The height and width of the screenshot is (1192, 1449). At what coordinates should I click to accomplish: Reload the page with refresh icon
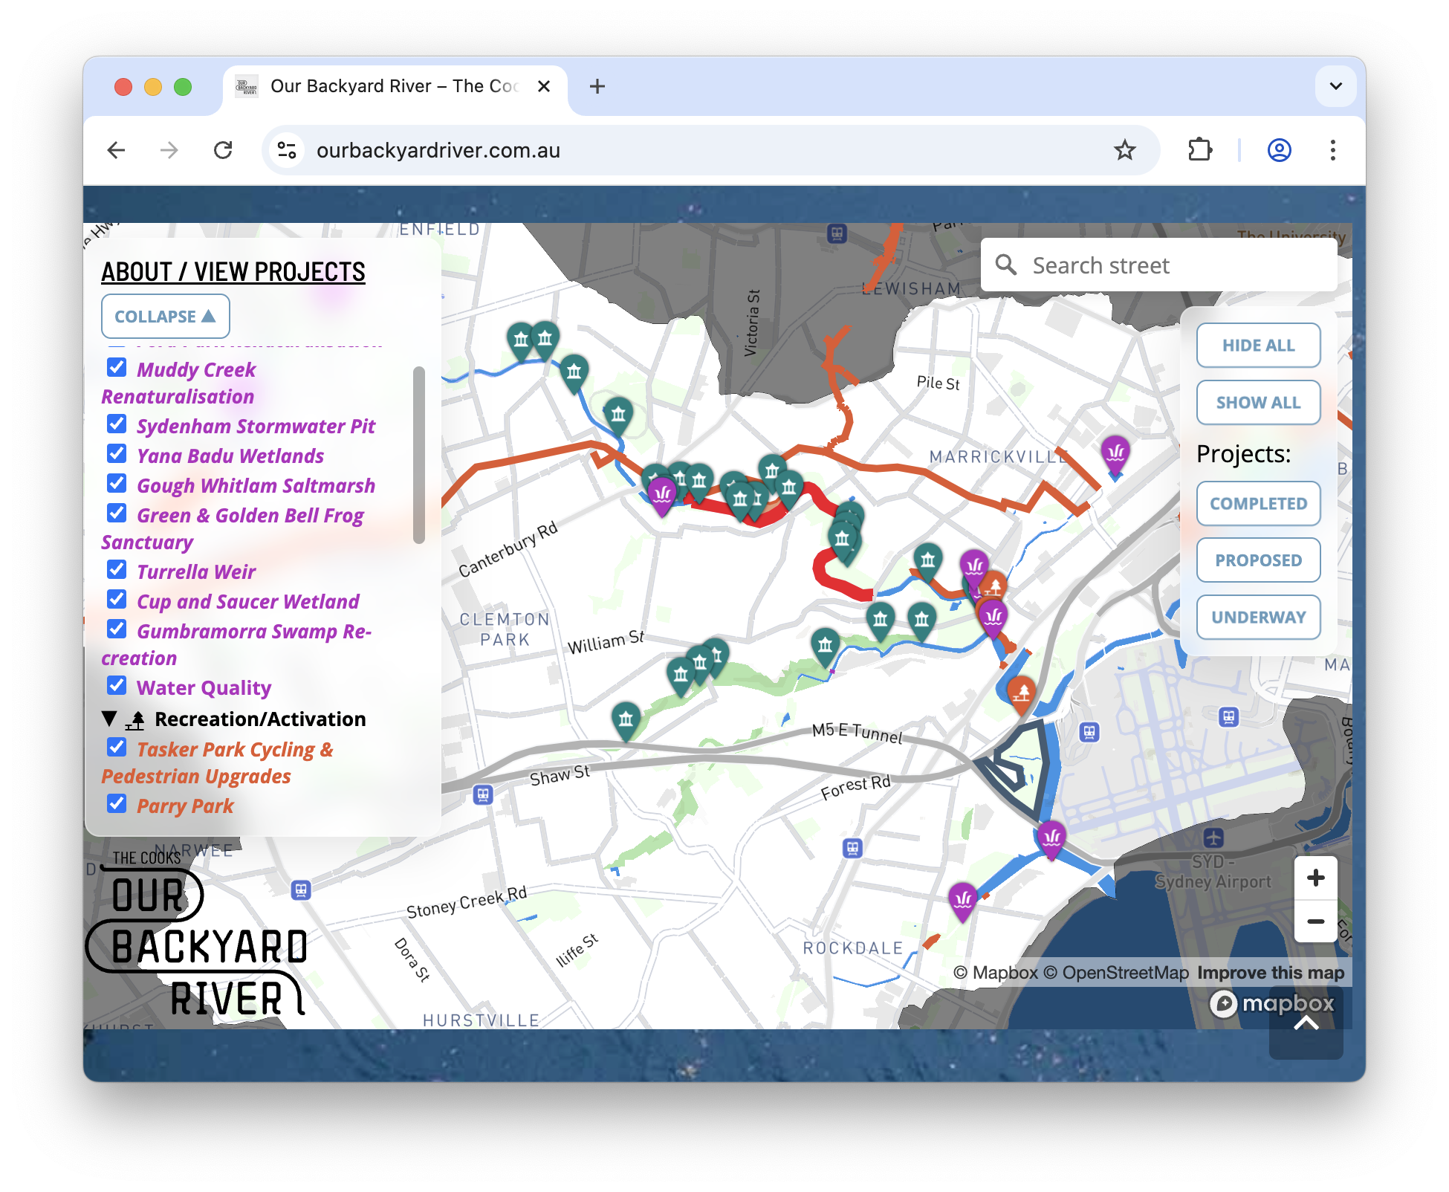(223, 150)
